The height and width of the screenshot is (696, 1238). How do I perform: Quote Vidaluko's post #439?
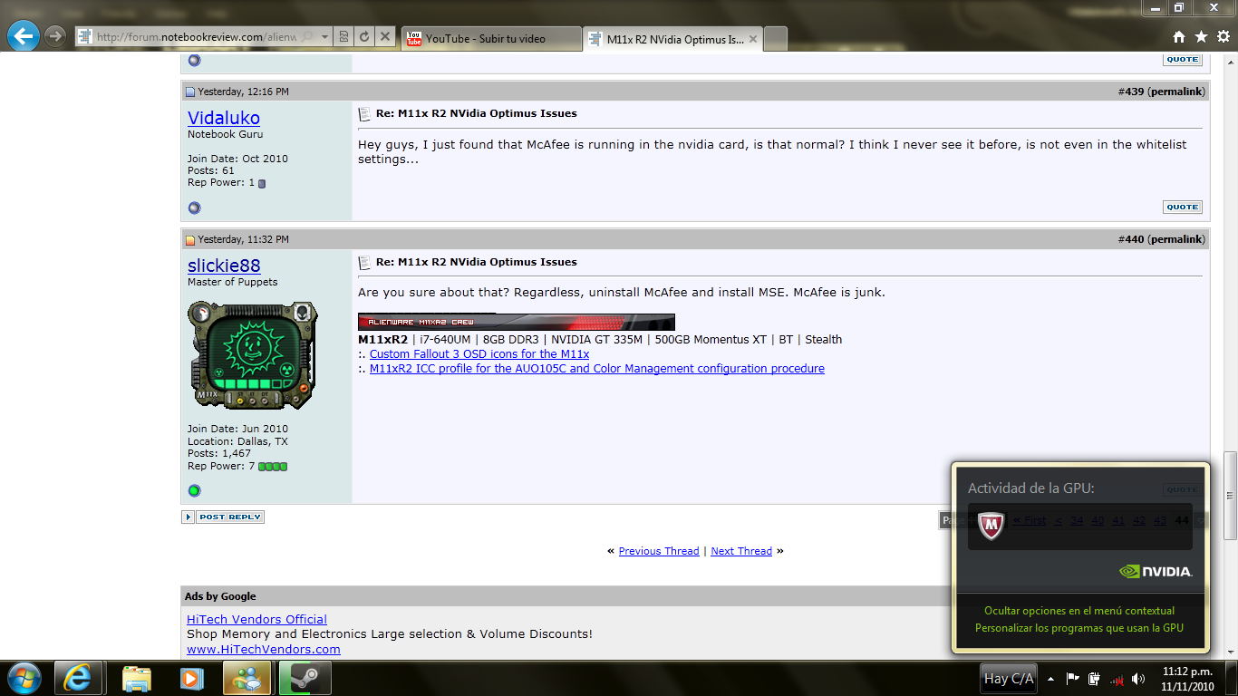click(x=1182, y=208)
